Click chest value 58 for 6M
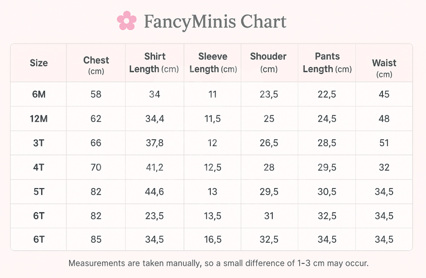Image resolution: width=426 pixels, height=278 pixels. coord(96,94)
